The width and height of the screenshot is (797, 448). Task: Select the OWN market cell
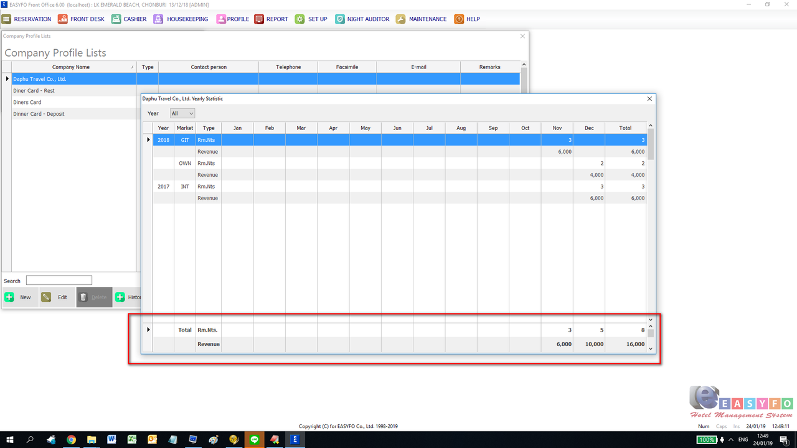point(185,164)
